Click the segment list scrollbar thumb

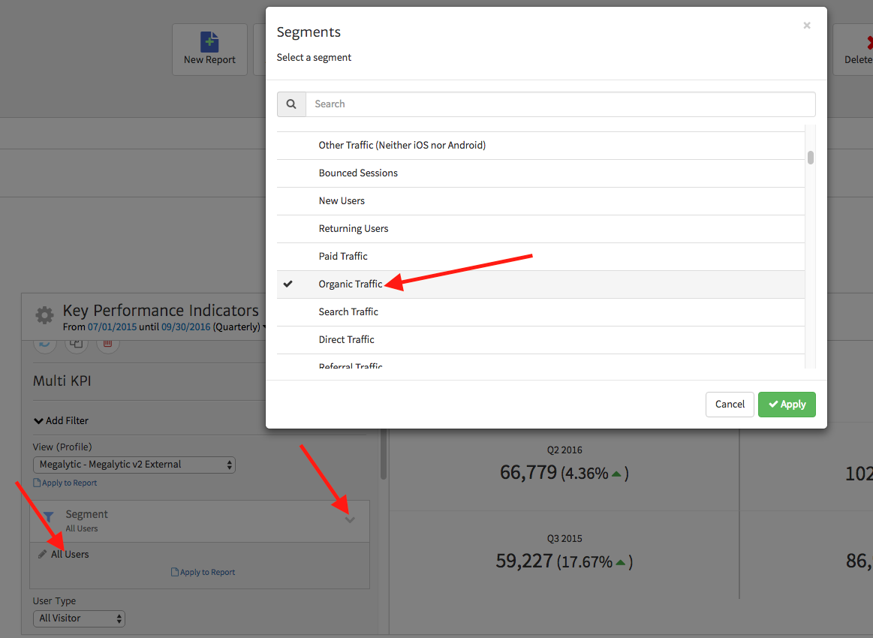coord(811,158)
